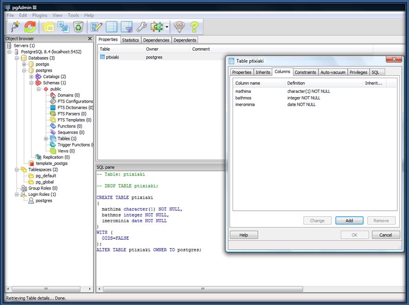Select the Domains (0) node icon
This screenshot has height=305, width=409.
click(53, 95)
